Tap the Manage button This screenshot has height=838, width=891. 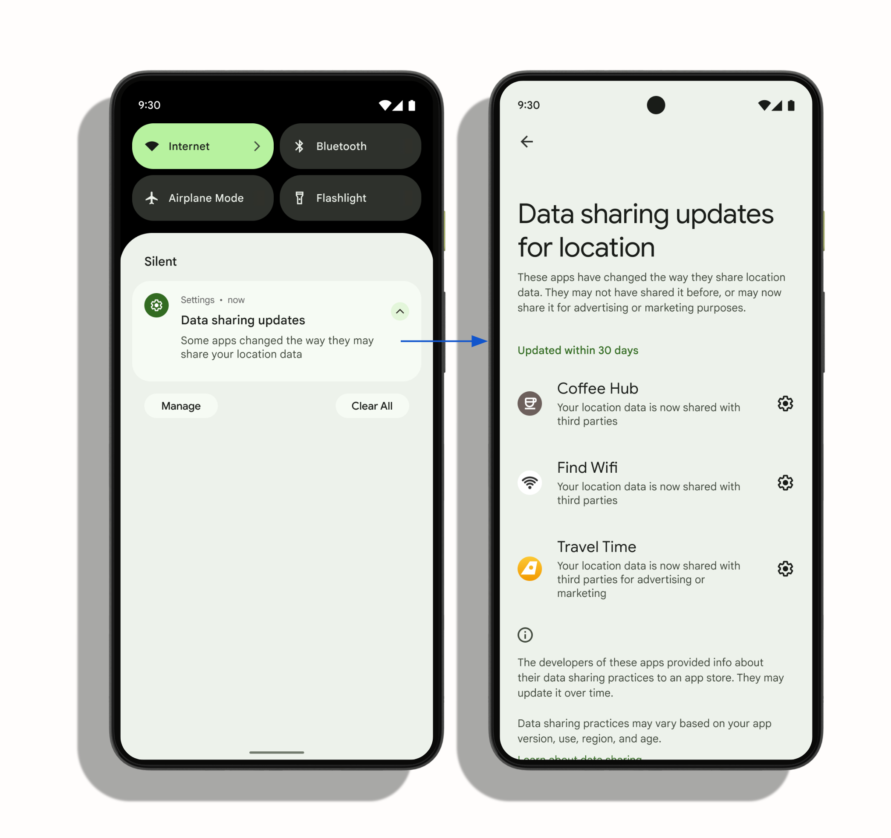pyautogui.click(x=181, y=406)
